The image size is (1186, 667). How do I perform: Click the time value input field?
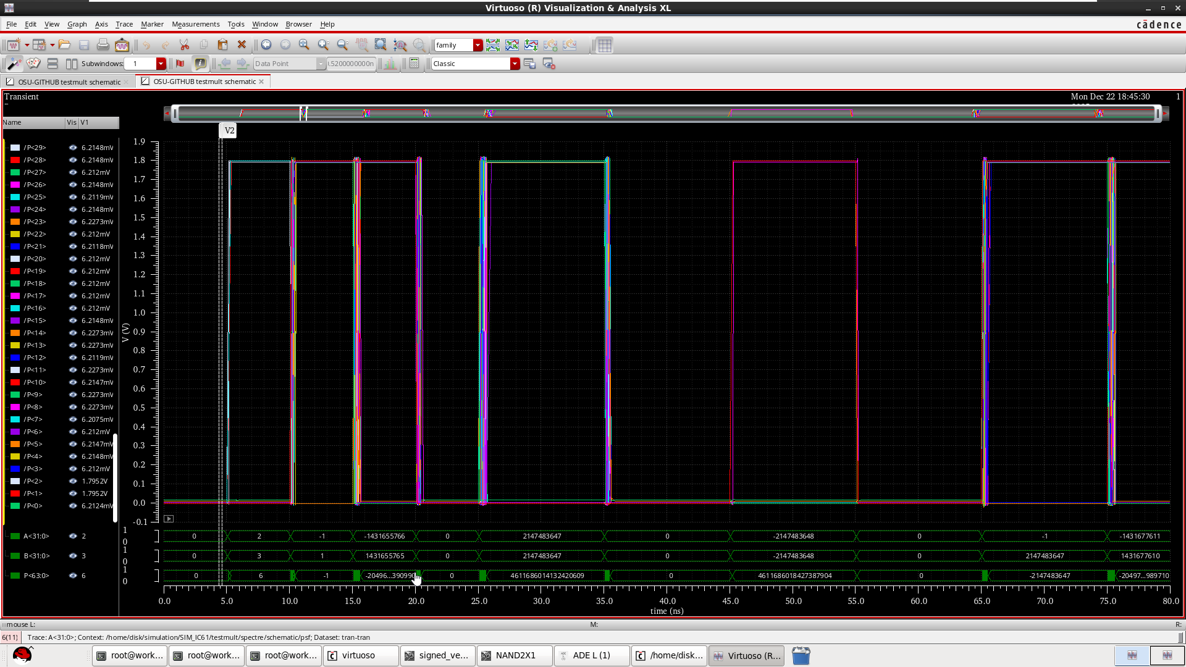click(x=351, y=64)
